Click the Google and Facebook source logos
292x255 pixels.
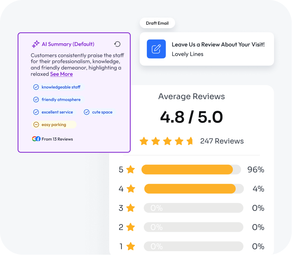[36, 139]
